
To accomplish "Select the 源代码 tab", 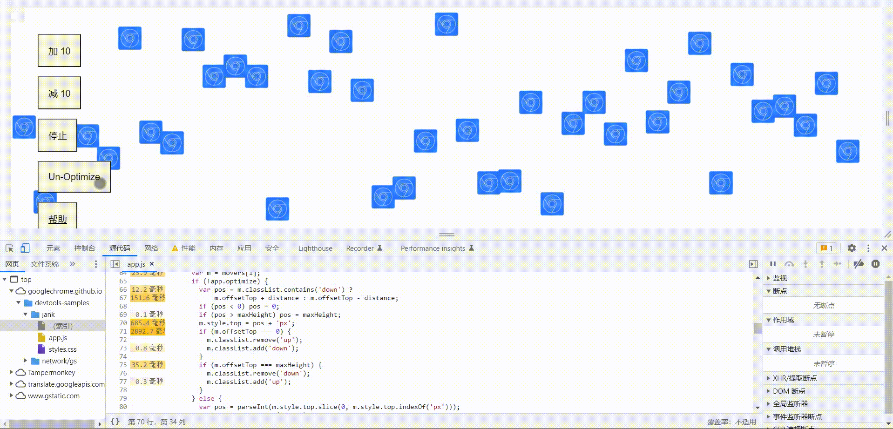I will pyautogui.click(x=120, y=248).
